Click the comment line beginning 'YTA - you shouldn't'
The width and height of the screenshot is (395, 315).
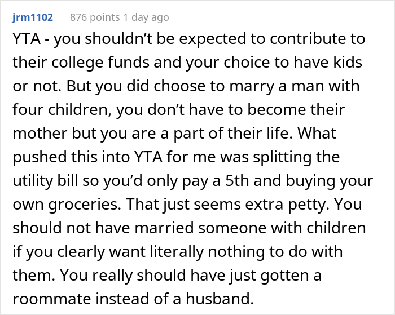pyautogui.click(x=188, y=39)
